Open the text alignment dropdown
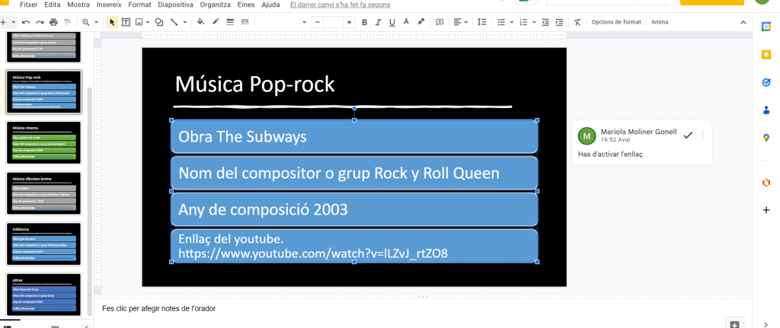Image resolution: width=780 pixels, height=328 pixels. 464,22
